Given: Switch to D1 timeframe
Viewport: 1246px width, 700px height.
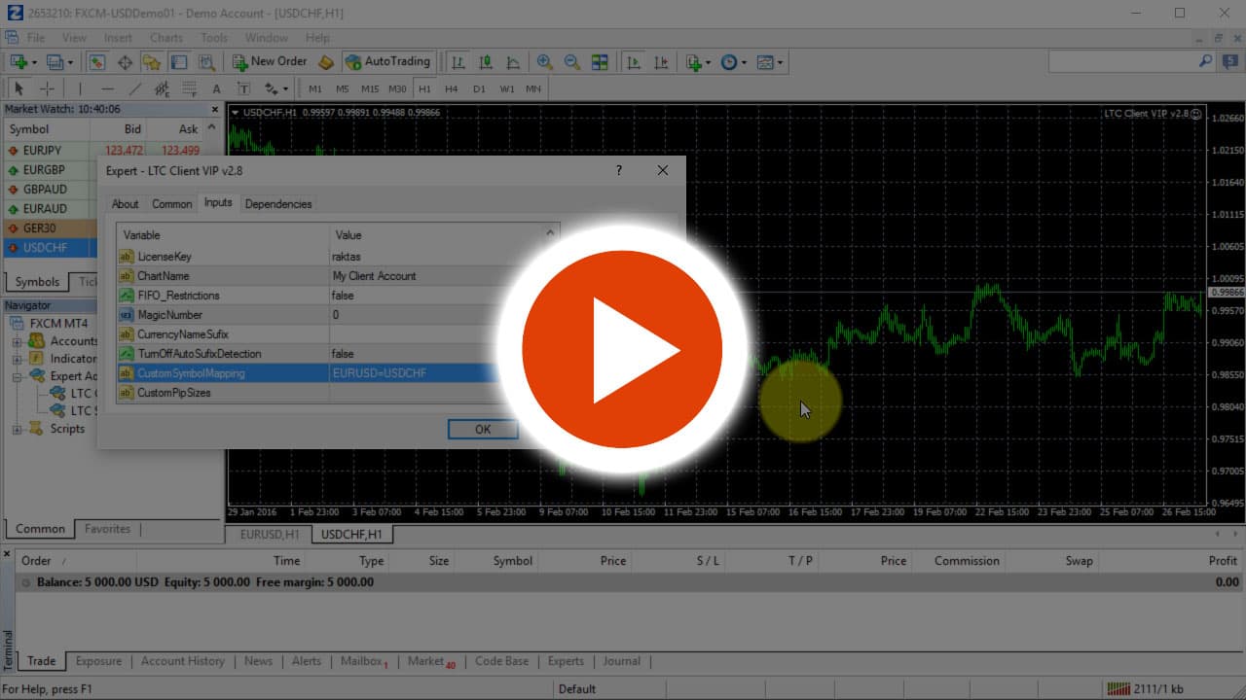Looking at the screenshot, I should pos(479,88).
